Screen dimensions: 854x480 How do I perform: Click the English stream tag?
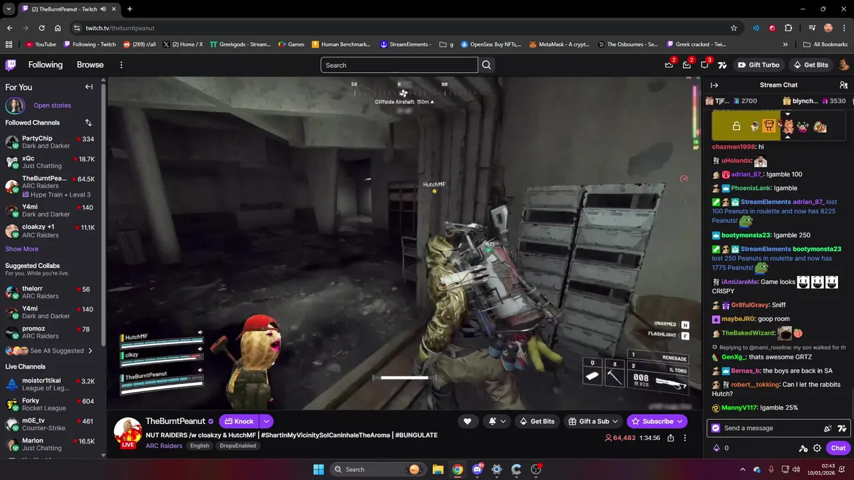click(x=199, y=446)
